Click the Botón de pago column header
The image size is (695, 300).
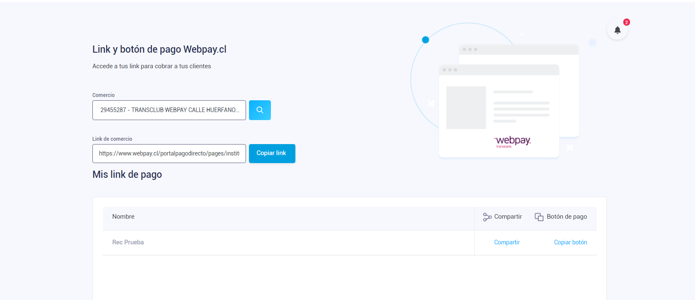pyautogui.click(x=567, y=217)
